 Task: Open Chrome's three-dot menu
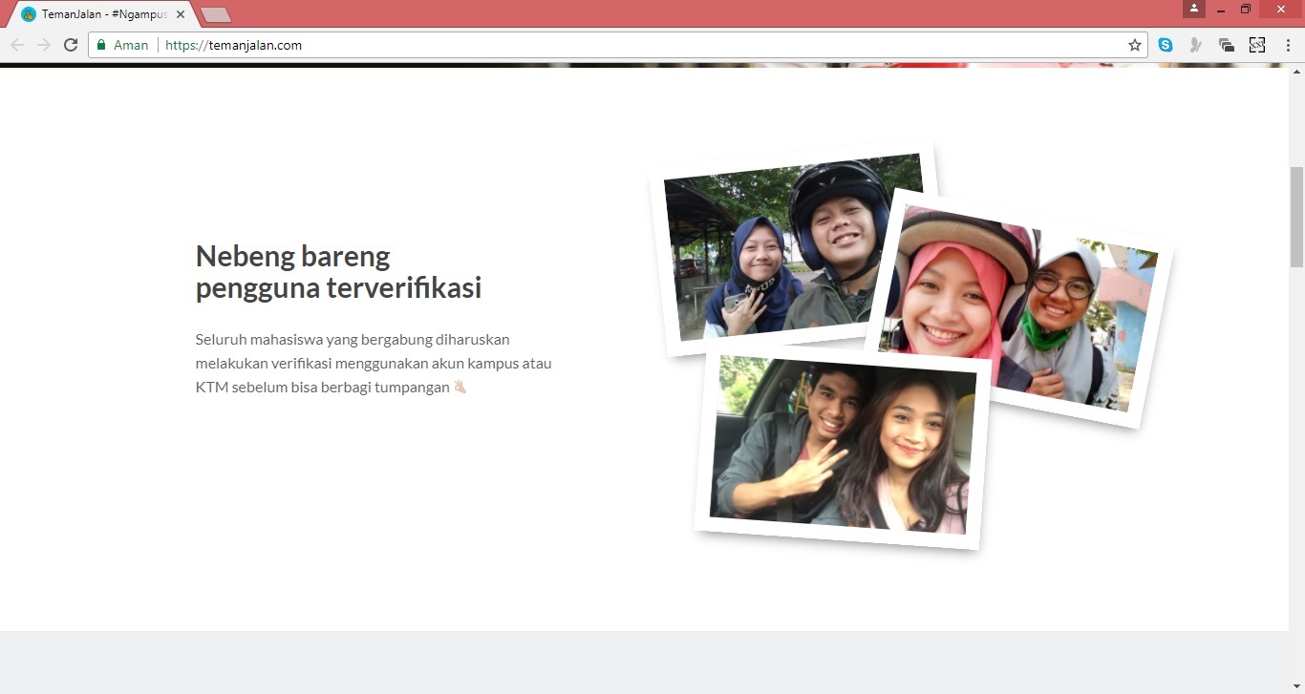point(1288,45)
